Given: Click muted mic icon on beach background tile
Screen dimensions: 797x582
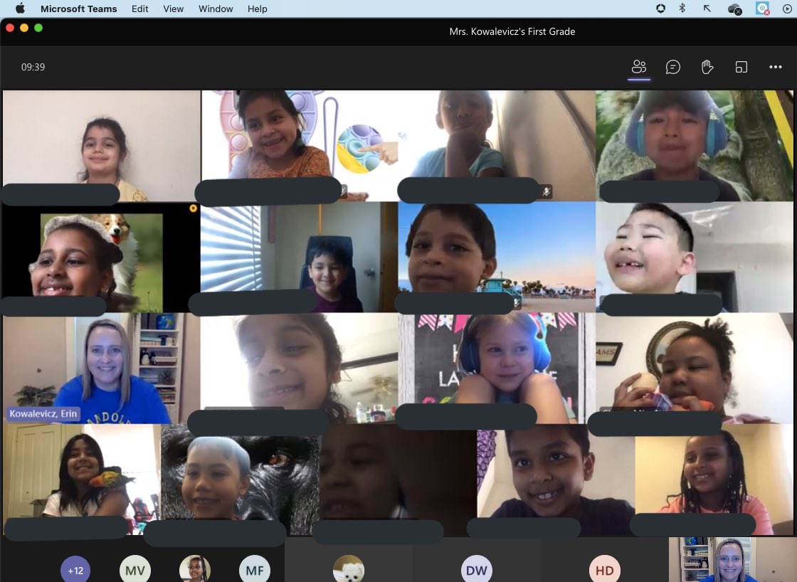Looking at the screenshot, I should tap(517, 303).
